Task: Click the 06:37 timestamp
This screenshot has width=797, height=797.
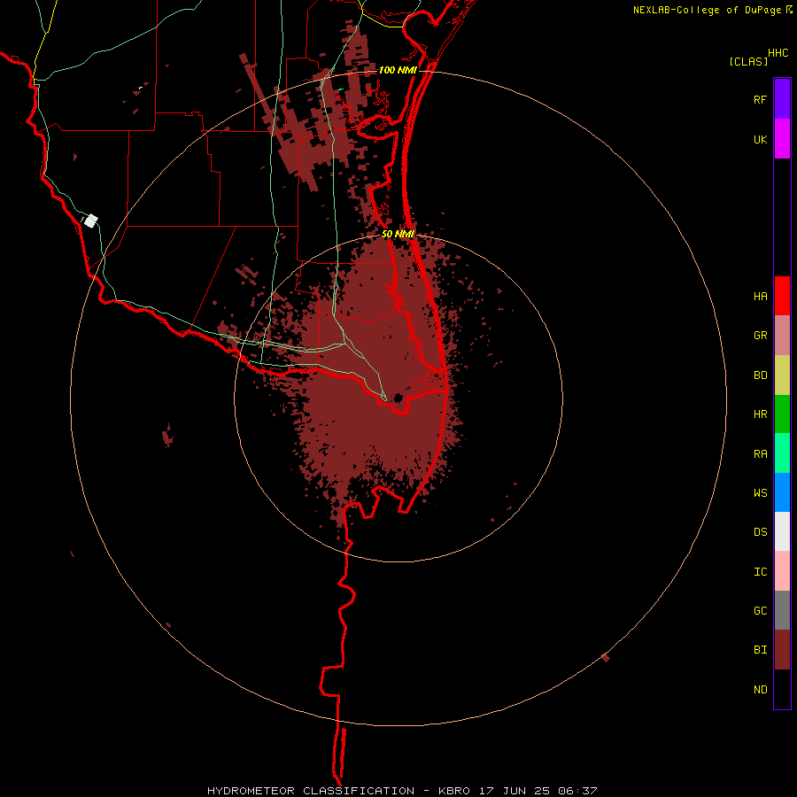Action: (x=577, y=791)
